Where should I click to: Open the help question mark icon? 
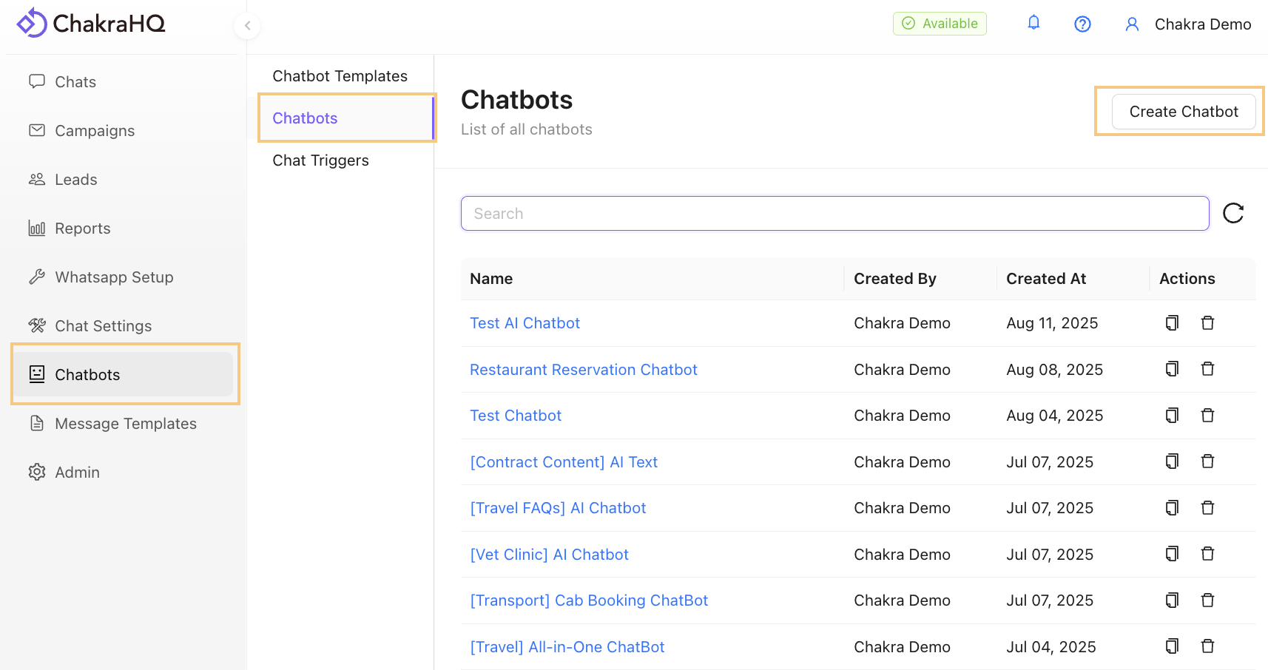pos(1082,24)
